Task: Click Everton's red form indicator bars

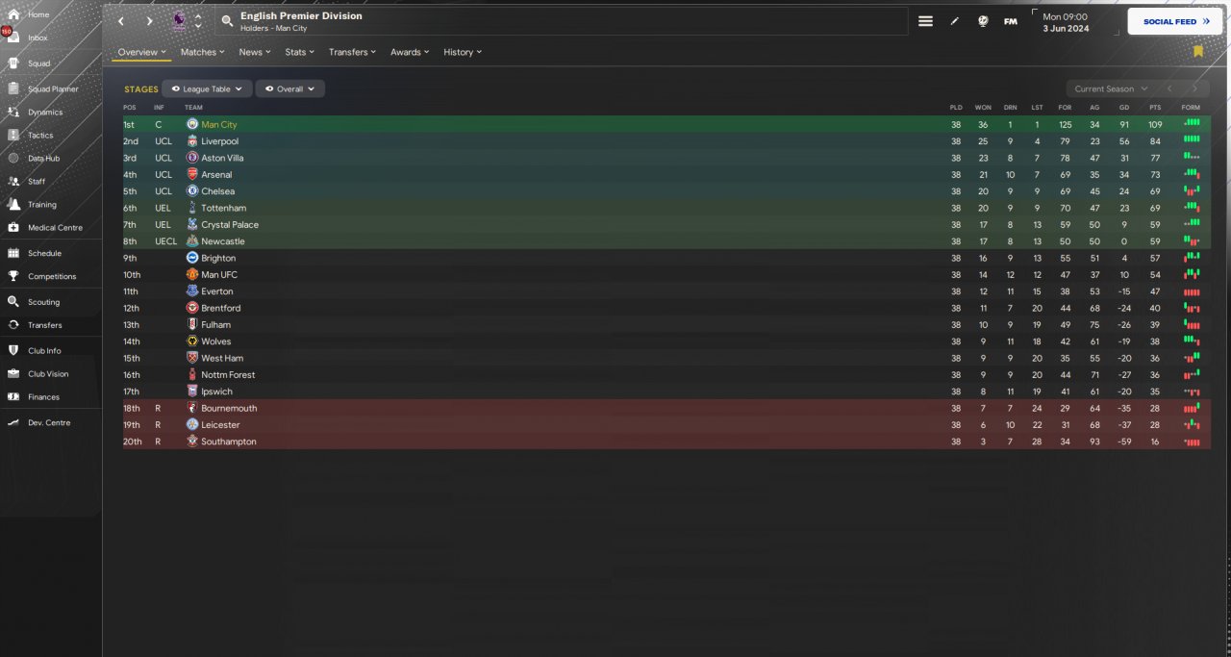Action: click(1192, 291)
